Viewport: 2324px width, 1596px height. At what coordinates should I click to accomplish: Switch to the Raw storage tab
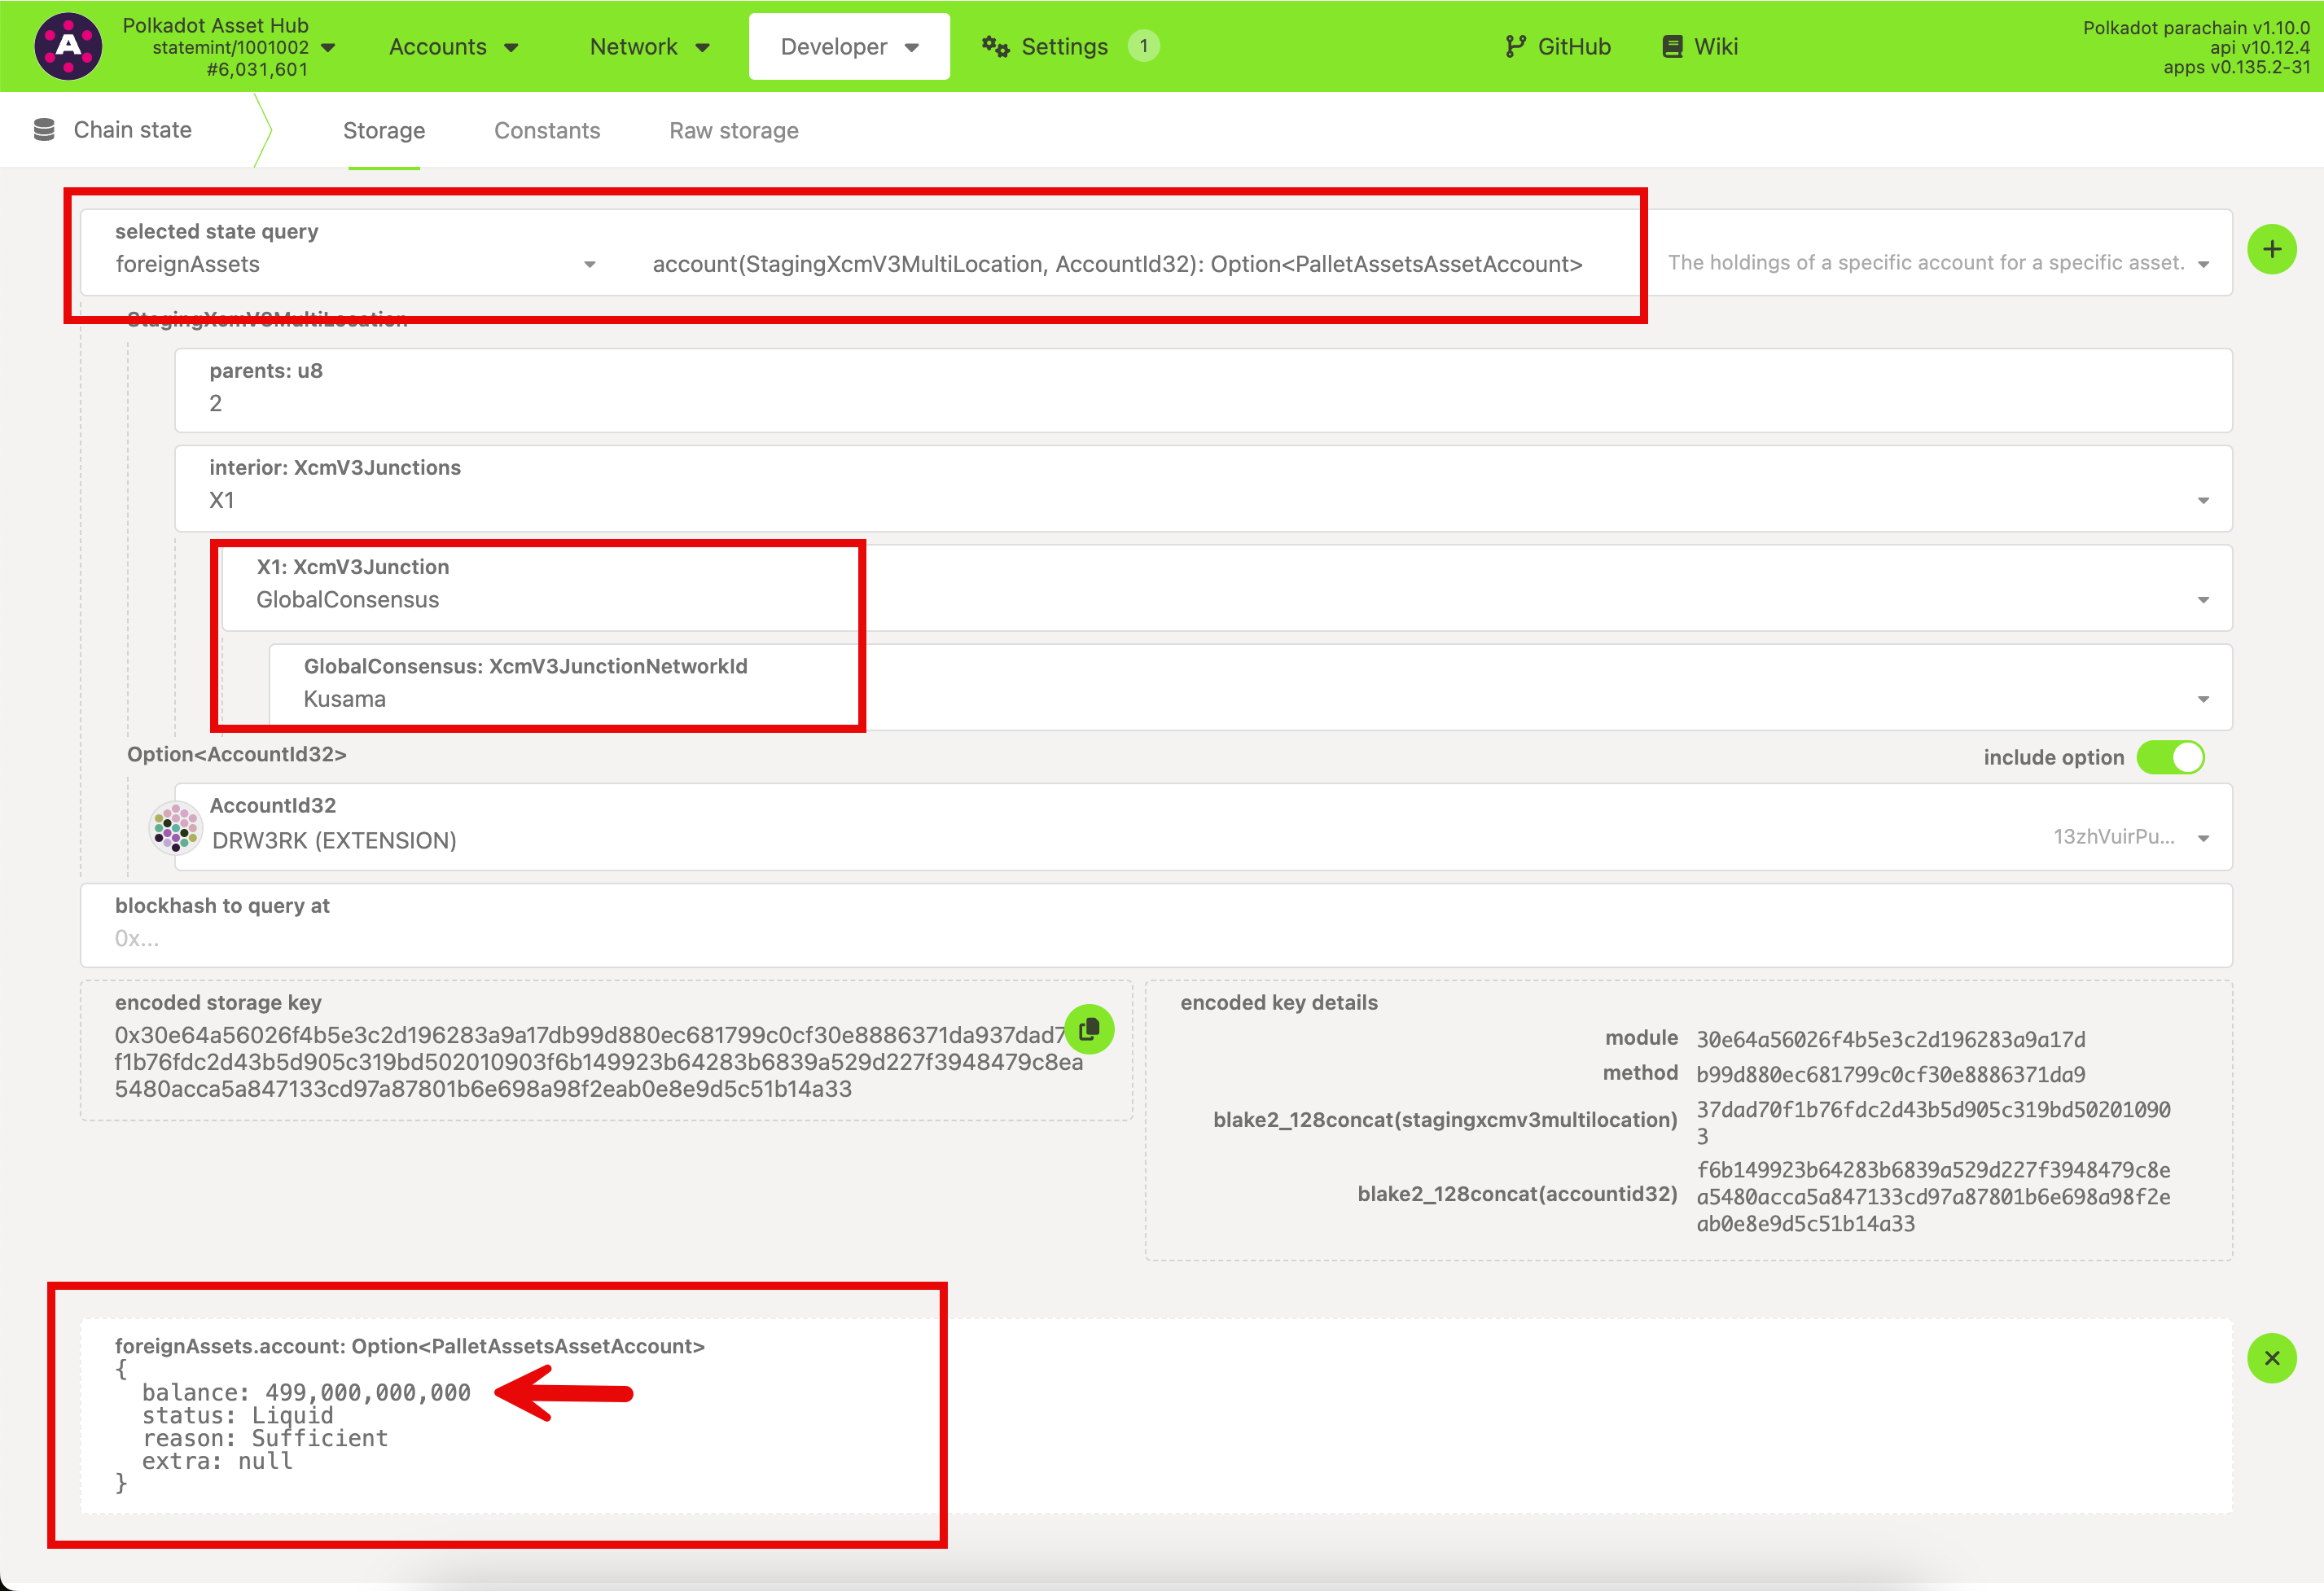click(733, 130)
